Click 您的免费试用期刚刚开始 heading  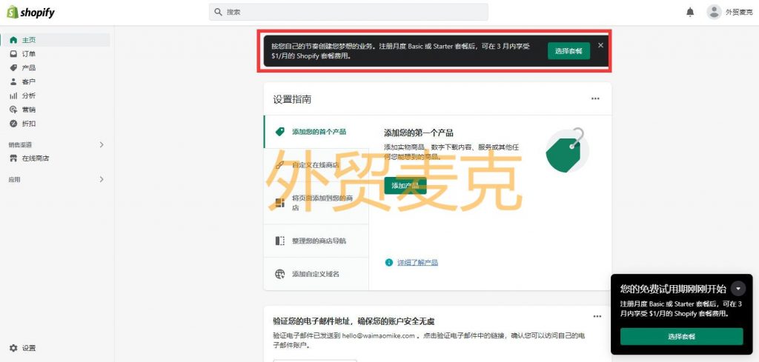(673, 289)
